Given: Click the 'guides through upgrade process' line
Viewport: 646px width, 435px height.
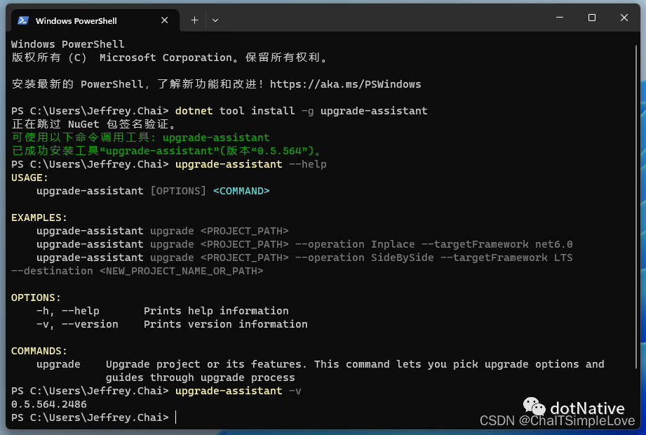Looking at the screenshot, I should click(x=200, y=377).
